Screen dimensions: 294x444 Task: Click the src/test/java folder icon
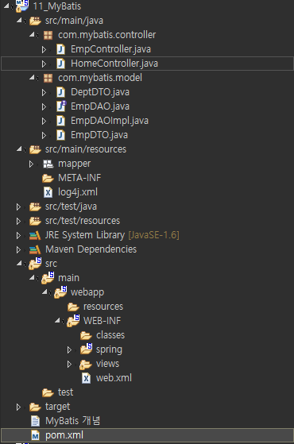point(35,207)
